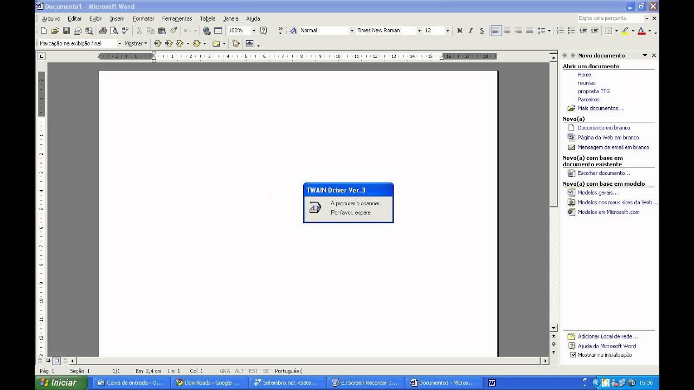Click the Paste clipboard icon
This screenshot has height=390, width=694.
point(162,31)
